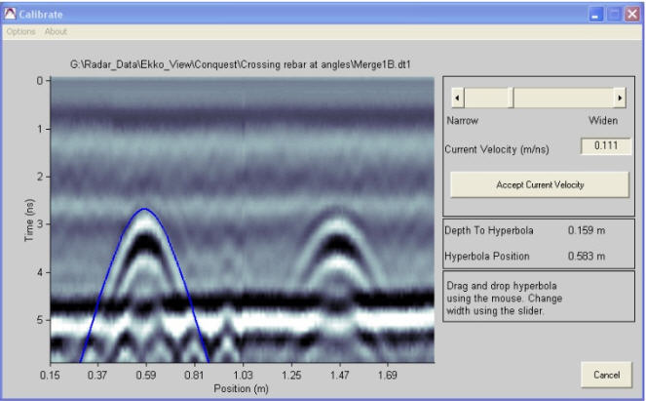Click the Narrow label under the slider
The width and height of the screenshot is (646, 401).
click(462, 120)
